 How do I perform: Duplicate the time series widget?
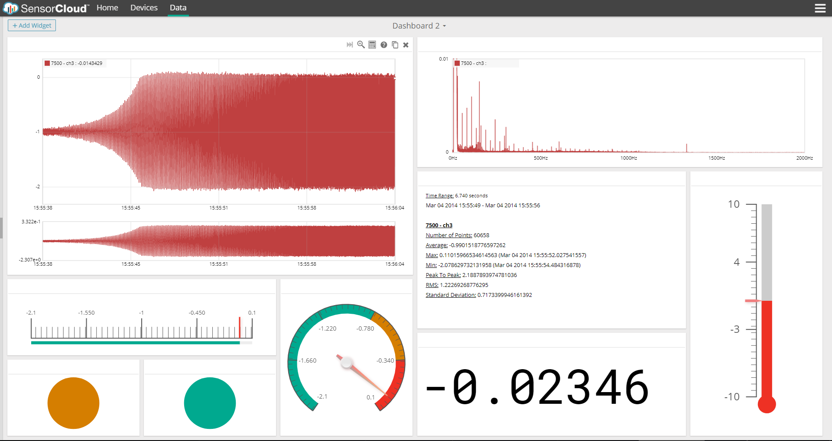pos(395,45)
